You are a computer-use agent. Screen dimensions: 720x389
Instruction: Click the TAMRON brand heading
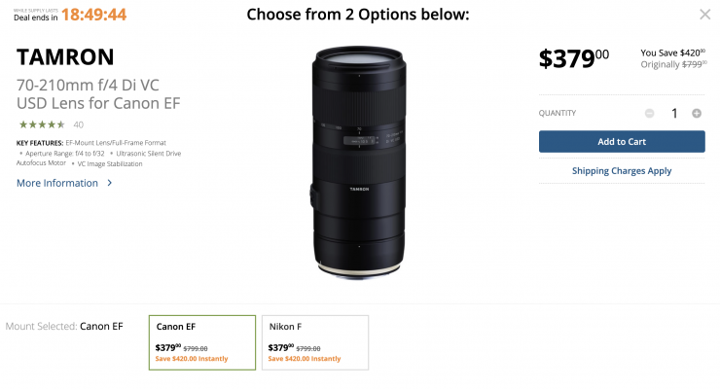65,56
